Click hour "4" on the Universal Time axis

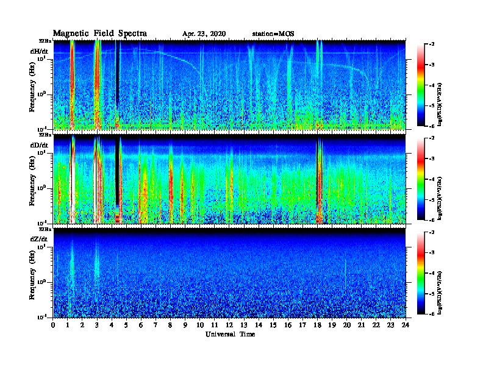click(x=112, y=325)
